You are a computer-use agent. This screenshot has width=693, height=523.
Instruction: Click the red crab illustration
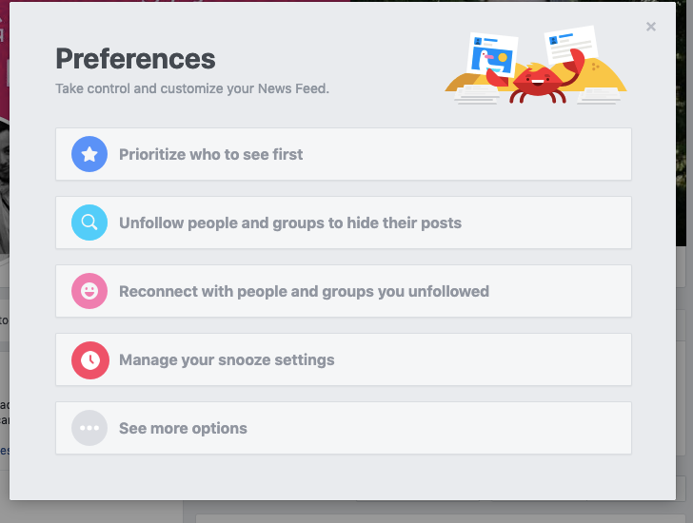pos(536,82)
